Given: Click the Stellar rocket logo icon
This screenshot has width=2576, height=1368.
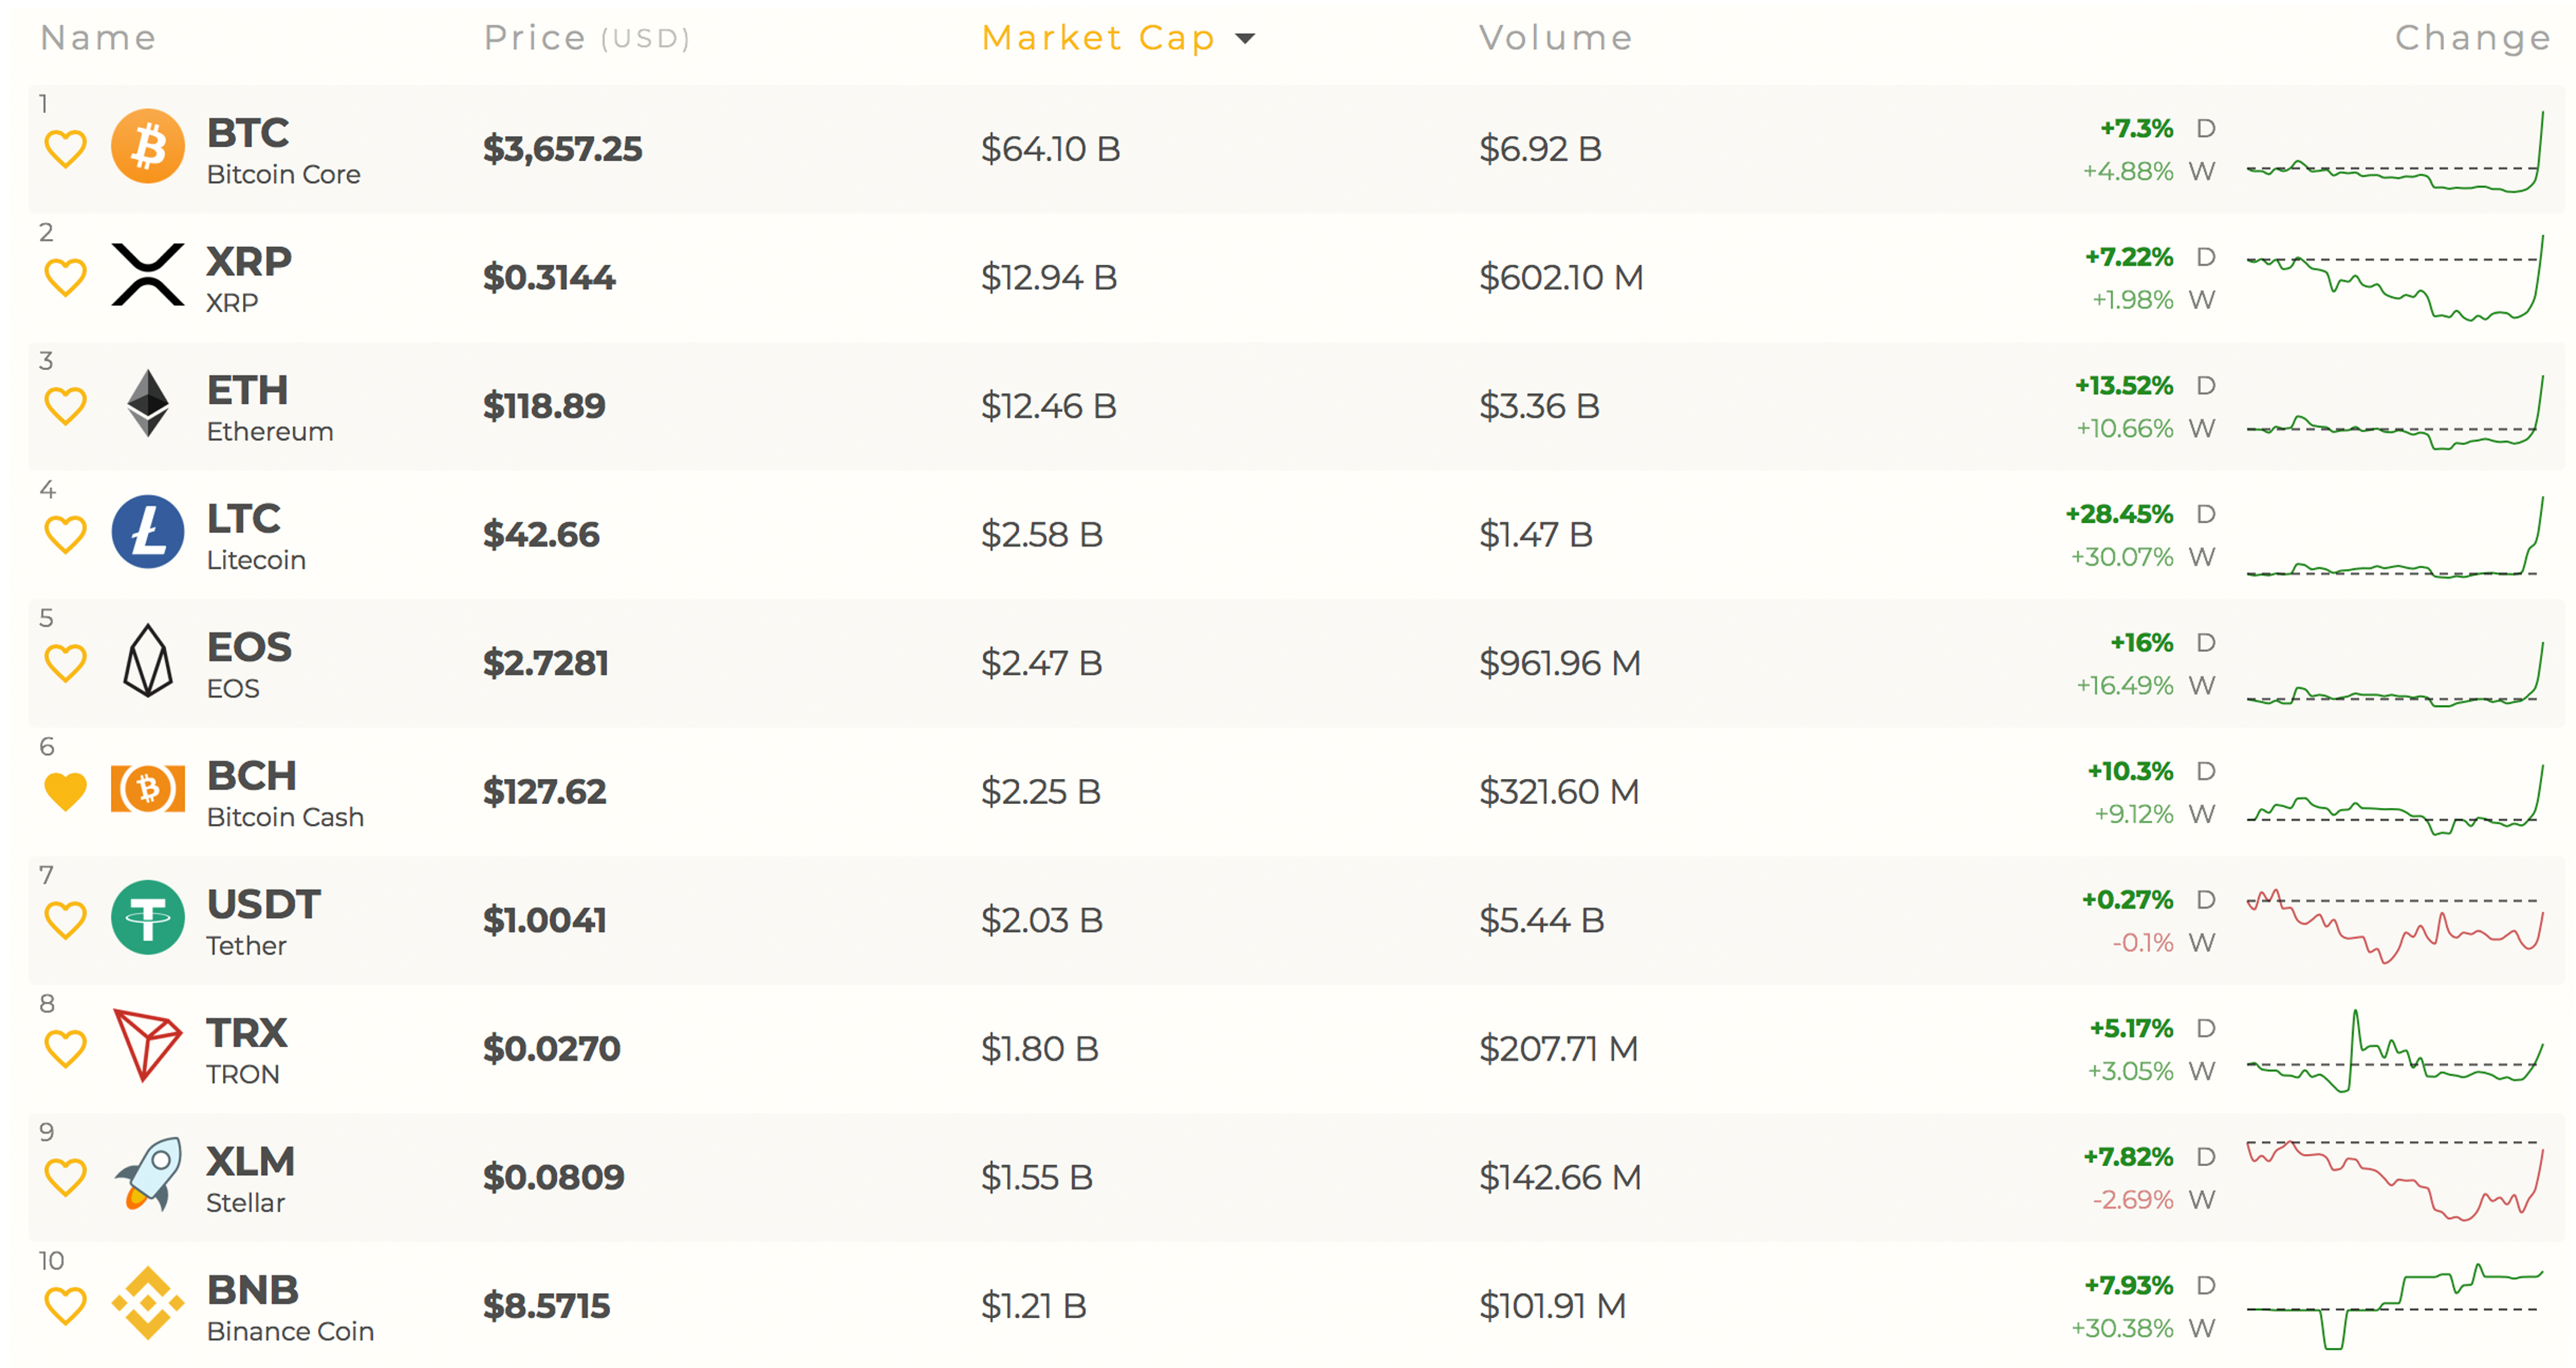Looking at the screenshot, I should (x=147, y=1175).
